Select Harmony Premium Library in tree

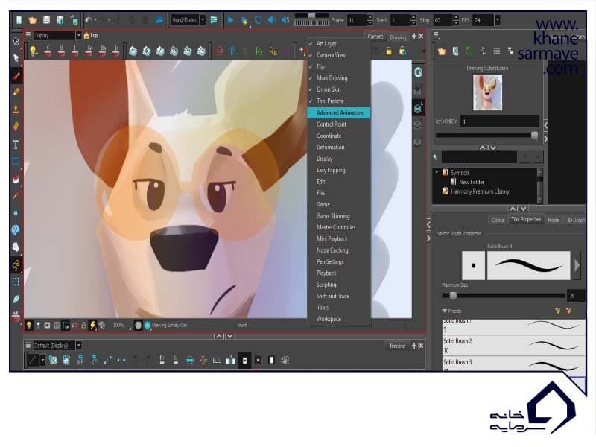point(480,191)
